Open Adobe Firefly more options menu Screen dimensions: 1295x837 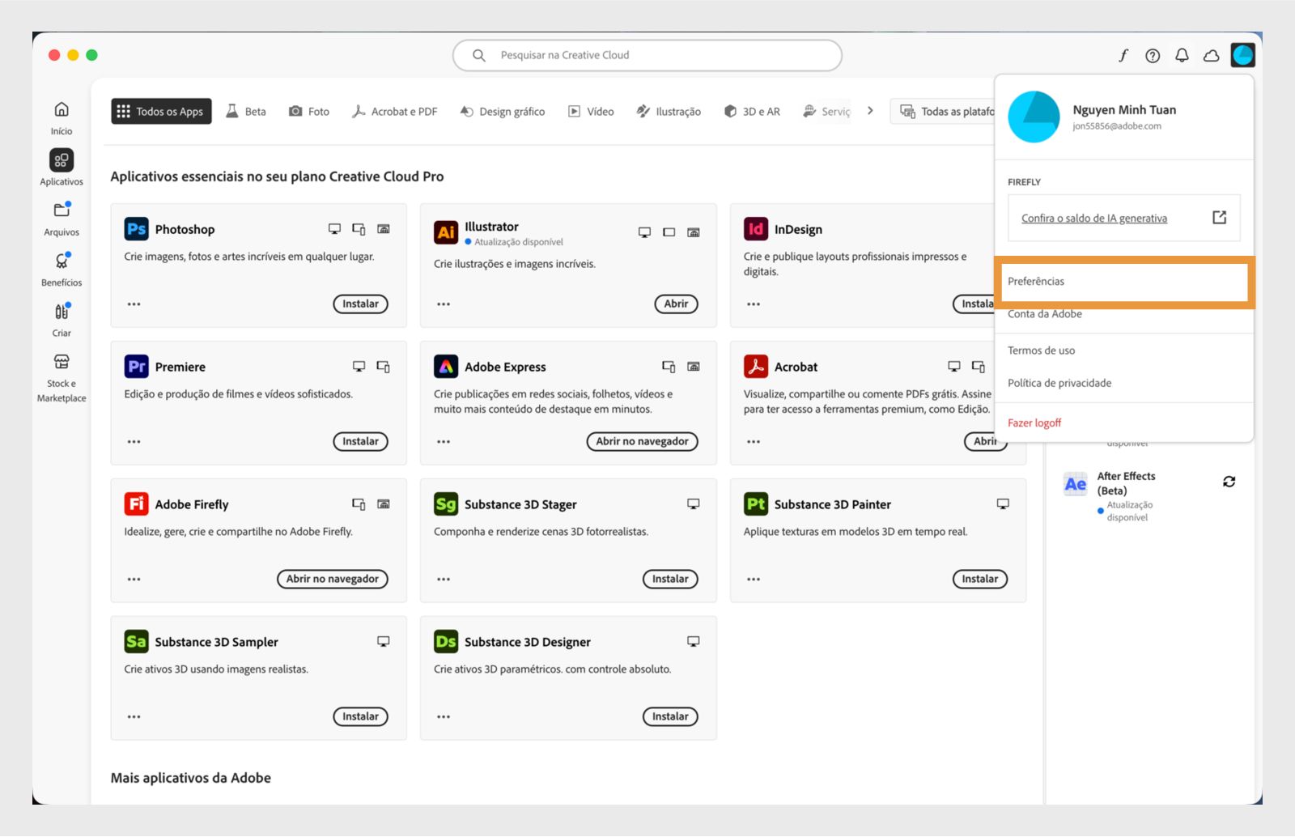pos(134,580)
